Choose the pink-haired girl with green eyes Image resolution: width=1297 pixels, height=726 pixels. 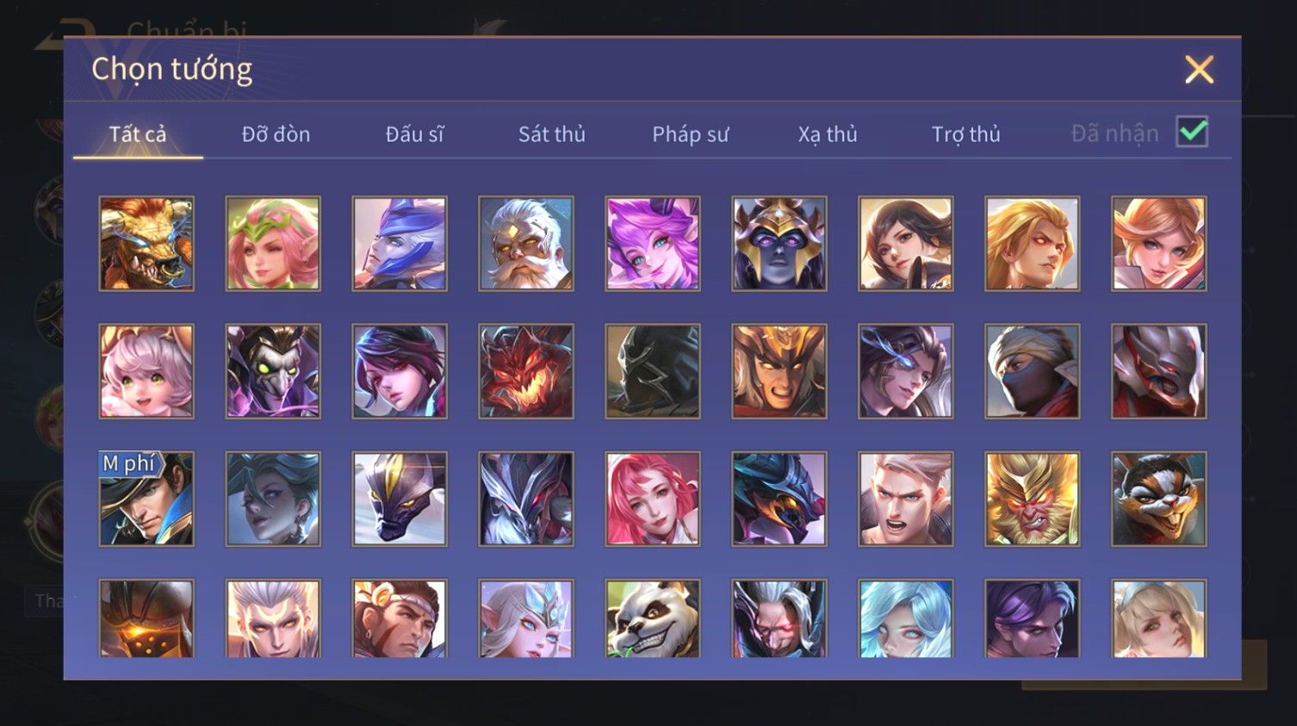146,371
